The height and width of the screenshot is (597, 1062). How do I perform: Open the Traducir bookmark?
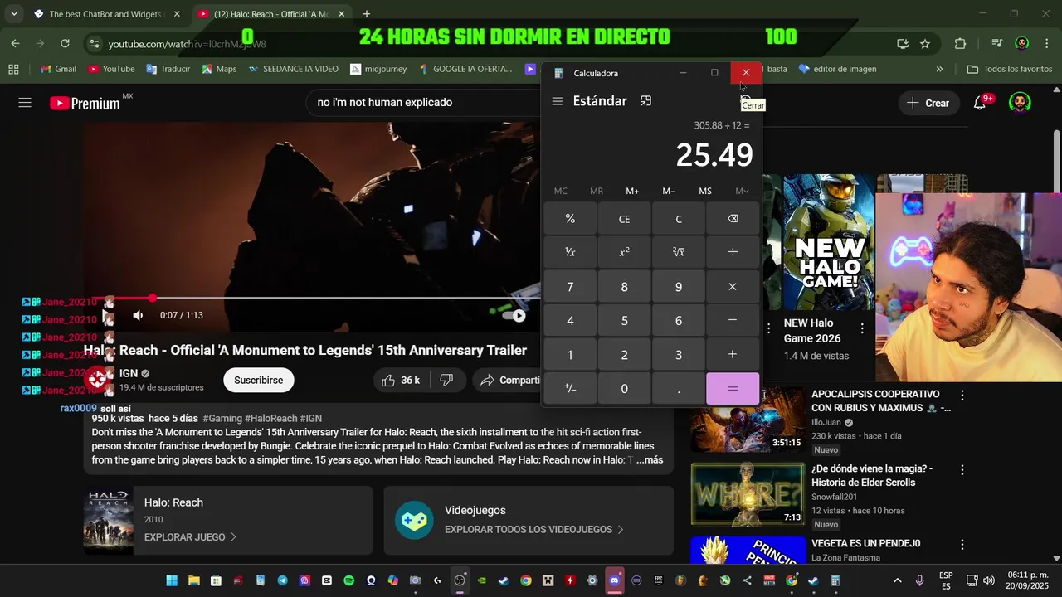pos(168,69)
